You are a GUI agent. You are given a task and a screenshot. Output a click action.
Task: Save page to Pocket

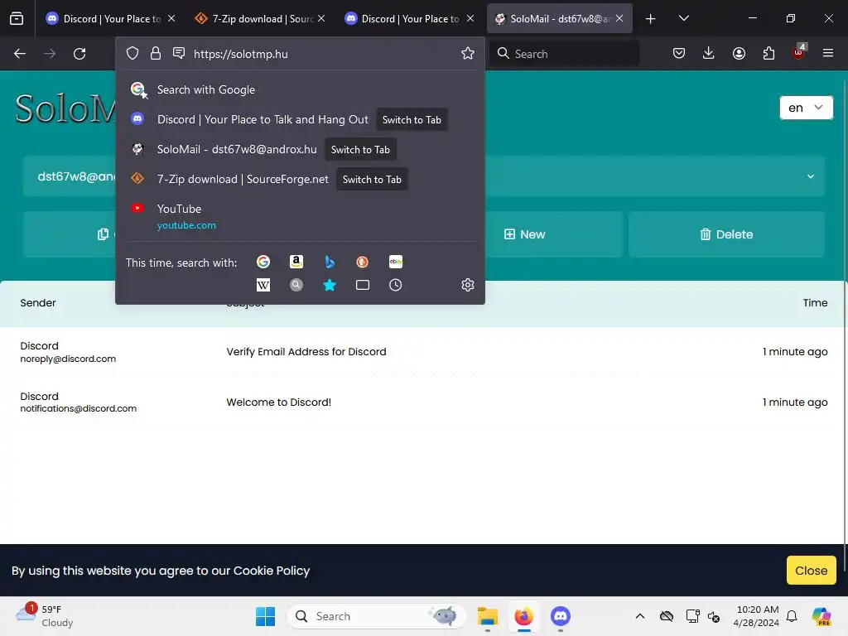coord(679,53)
